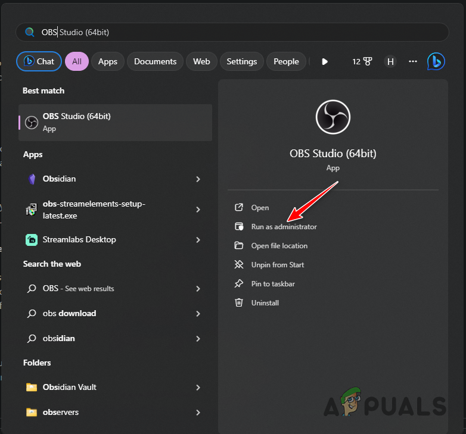
Task: Select the obsidian web suggestion
Action: pyautogui.click(x=116, y=338)
